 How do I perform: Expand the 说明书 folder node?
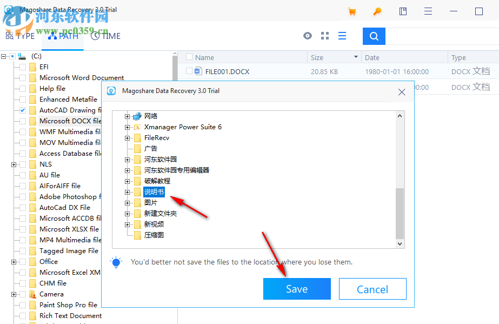pyautogui.click(x=127, y=191)
